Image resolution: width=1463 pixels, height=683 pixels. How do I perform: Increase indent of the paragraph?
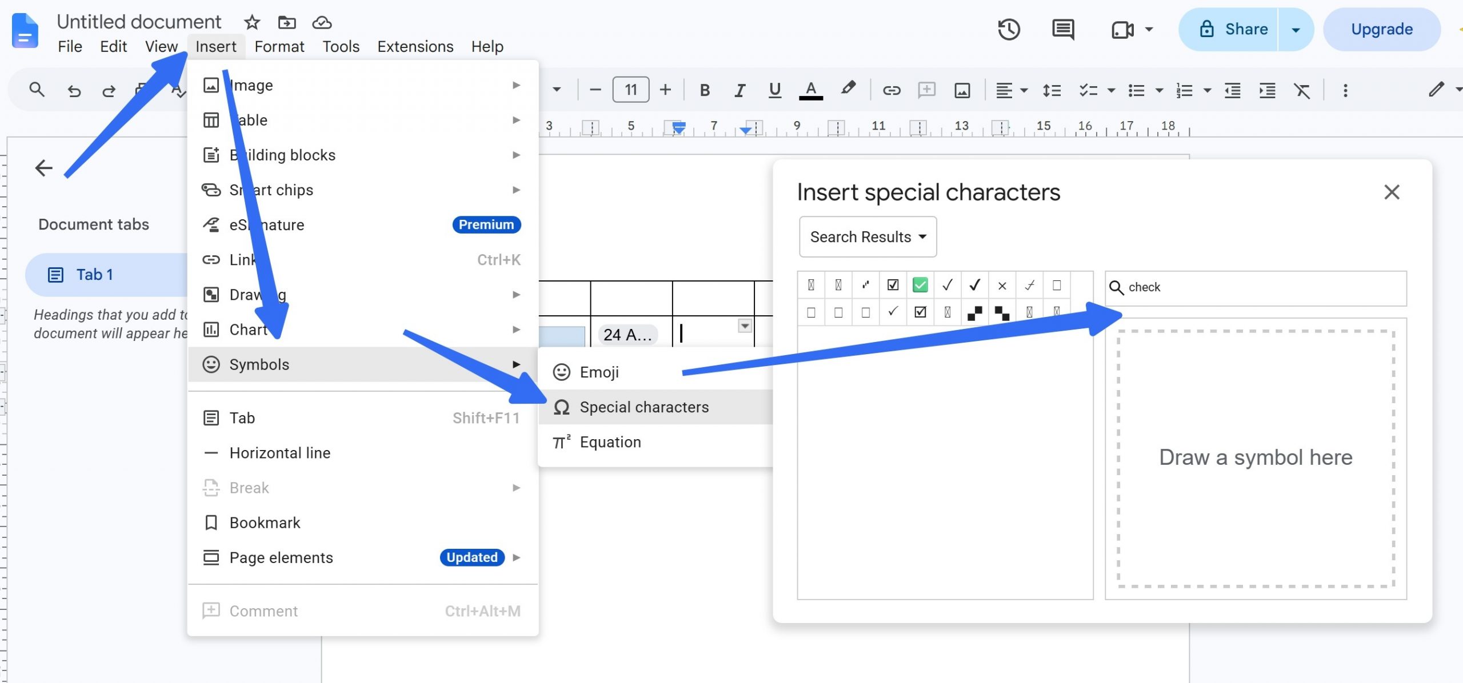point(1267,90)
